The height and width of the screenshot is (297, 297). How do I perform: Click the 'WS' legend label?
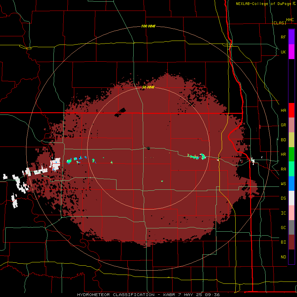[283, 184]
